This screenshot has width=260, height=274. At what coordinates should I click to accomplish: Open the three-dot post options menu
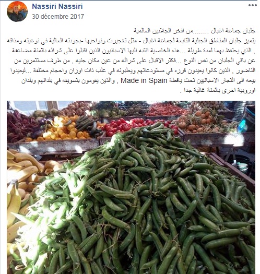coord(253,5)
